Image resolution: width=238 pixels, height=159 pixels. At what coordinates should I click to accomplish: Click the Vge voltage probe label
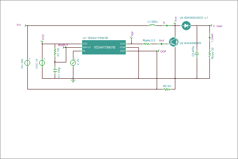(132, 34)
